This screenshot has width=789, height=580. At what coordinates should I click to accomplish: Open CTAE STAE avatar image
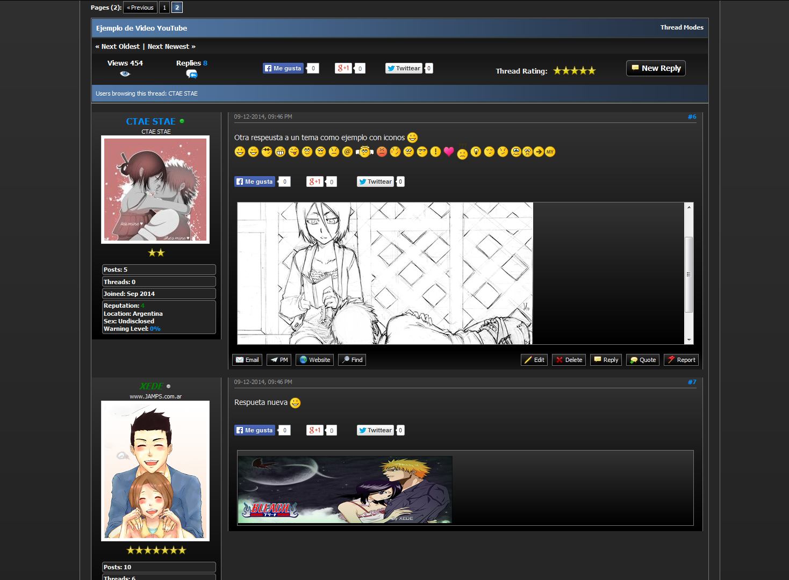click(155, 190)
